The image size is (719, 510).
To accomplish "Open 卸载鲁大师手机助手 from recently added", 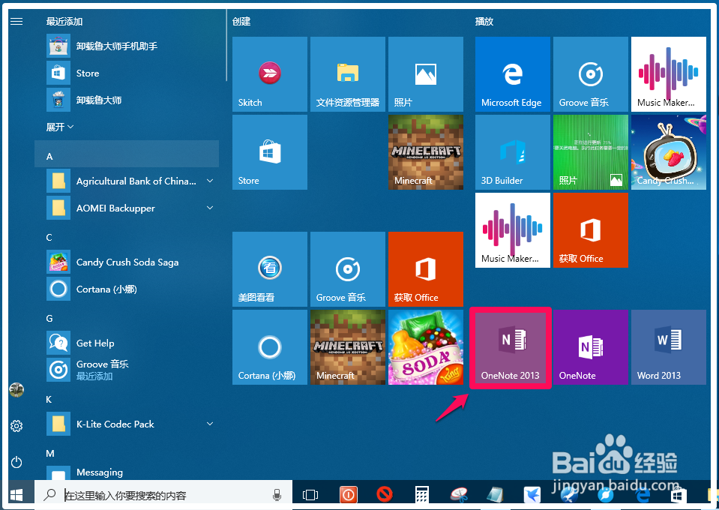I will pyautogui.click(x=127, y=46).
